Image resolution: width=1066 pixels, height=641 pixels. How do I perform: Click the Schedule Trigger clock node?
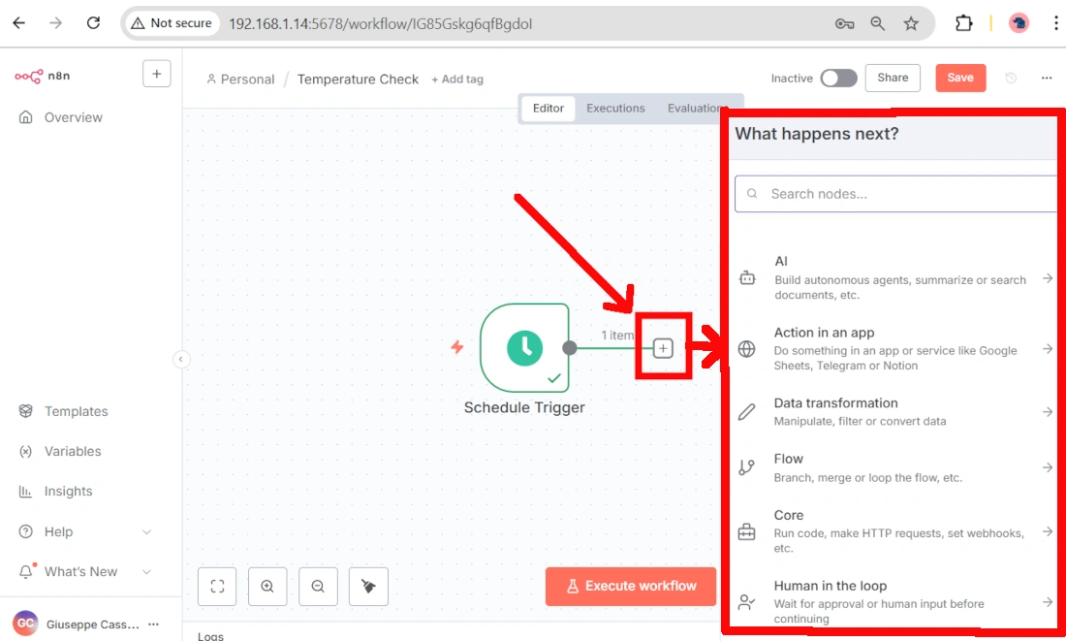[x=524, y=347]
